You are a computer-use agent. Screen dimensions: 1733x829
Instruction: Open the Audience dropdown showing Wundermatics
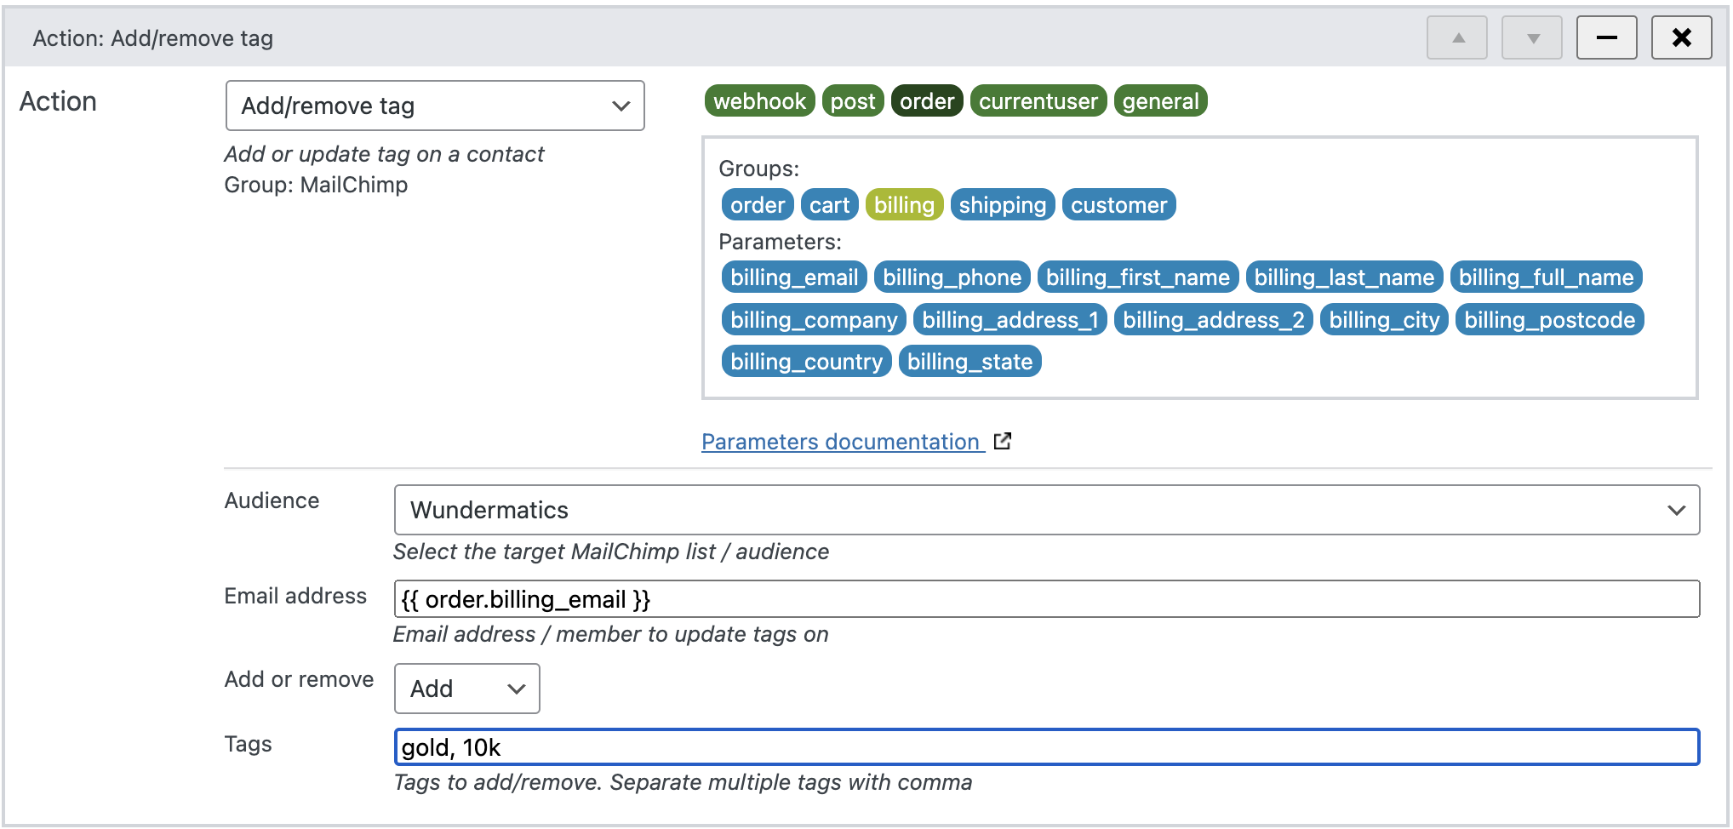click(x=1047, y=510)
